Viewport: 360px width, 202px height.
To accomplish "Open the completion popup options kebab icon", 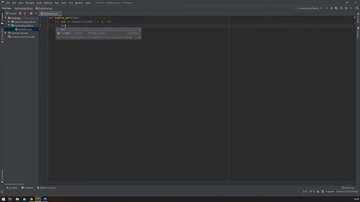I will [139, 38].
